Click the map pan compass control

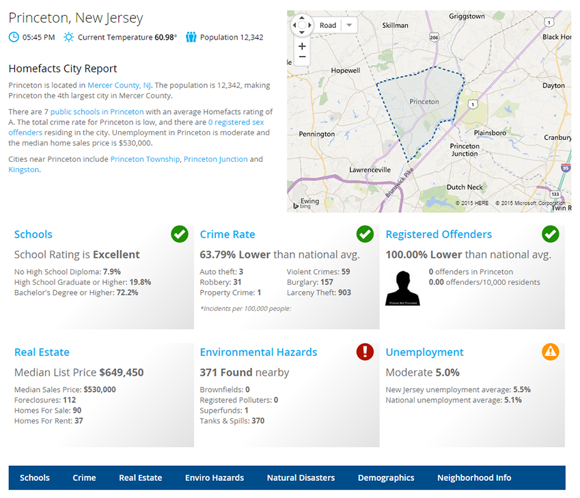tap(301, 25)
